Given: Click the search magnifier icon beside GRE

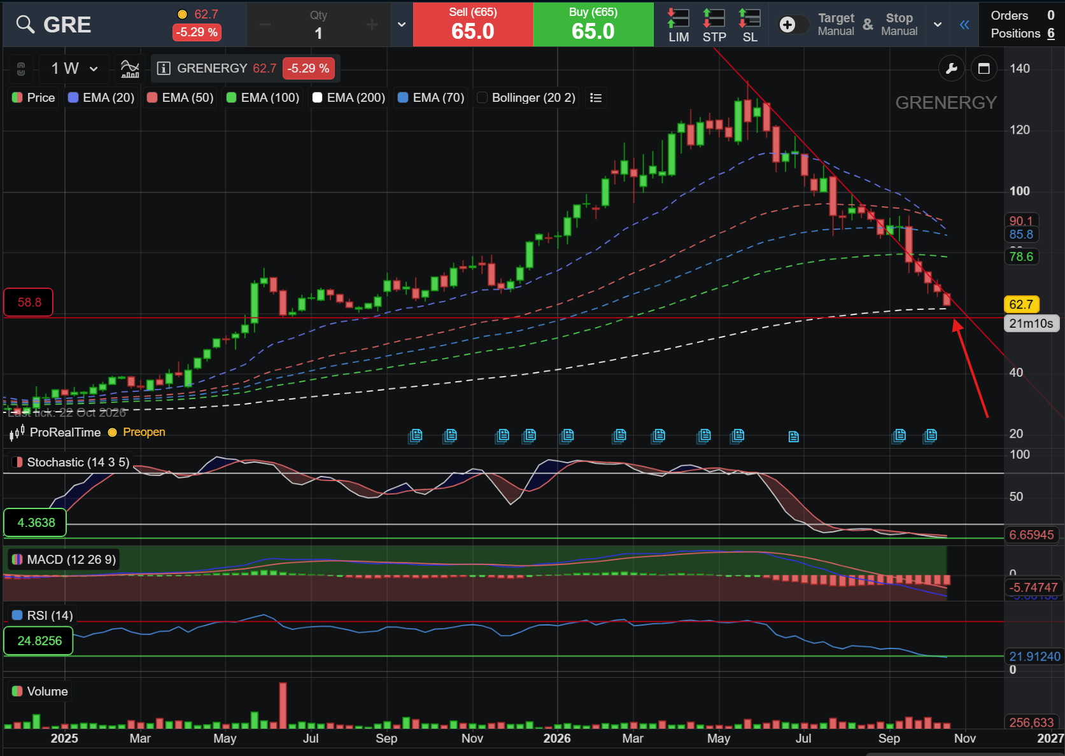Looking at the screenshot, I should click(25, 25).
